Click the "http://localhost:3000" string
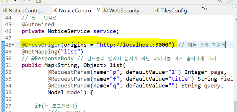This screenshot has width=237, height=112. pos(134,45)
